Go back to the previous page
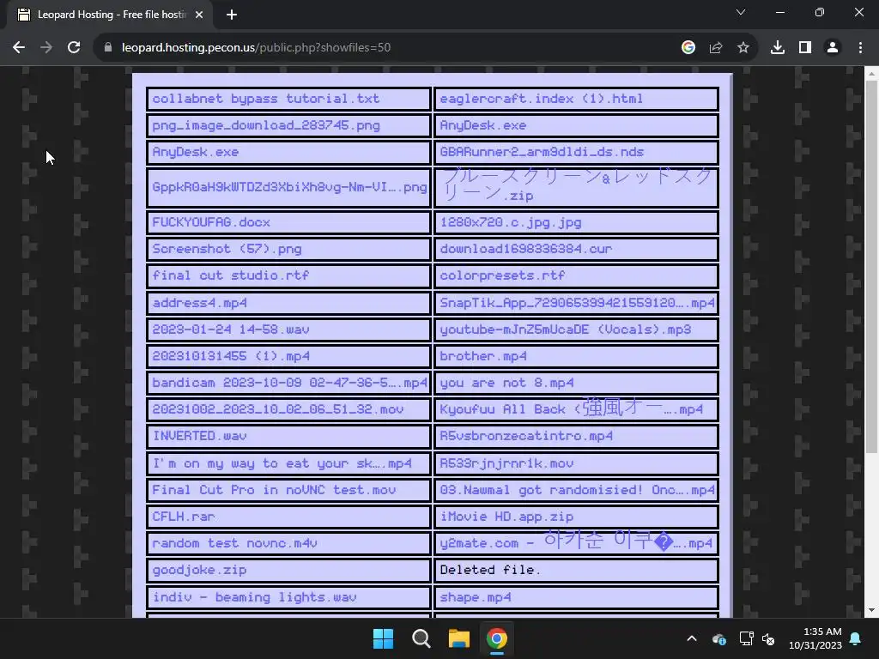Viewport: 879px width, 659px height. (x=19, y=48)
